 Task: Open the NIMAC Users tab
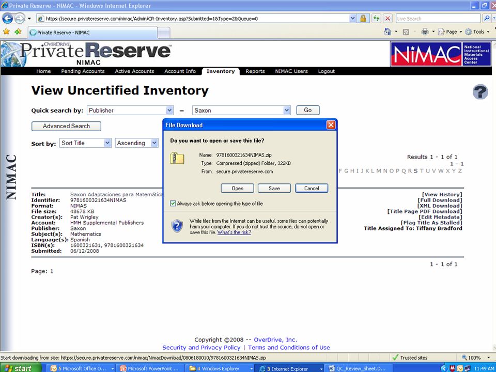(x=291, y=71)
